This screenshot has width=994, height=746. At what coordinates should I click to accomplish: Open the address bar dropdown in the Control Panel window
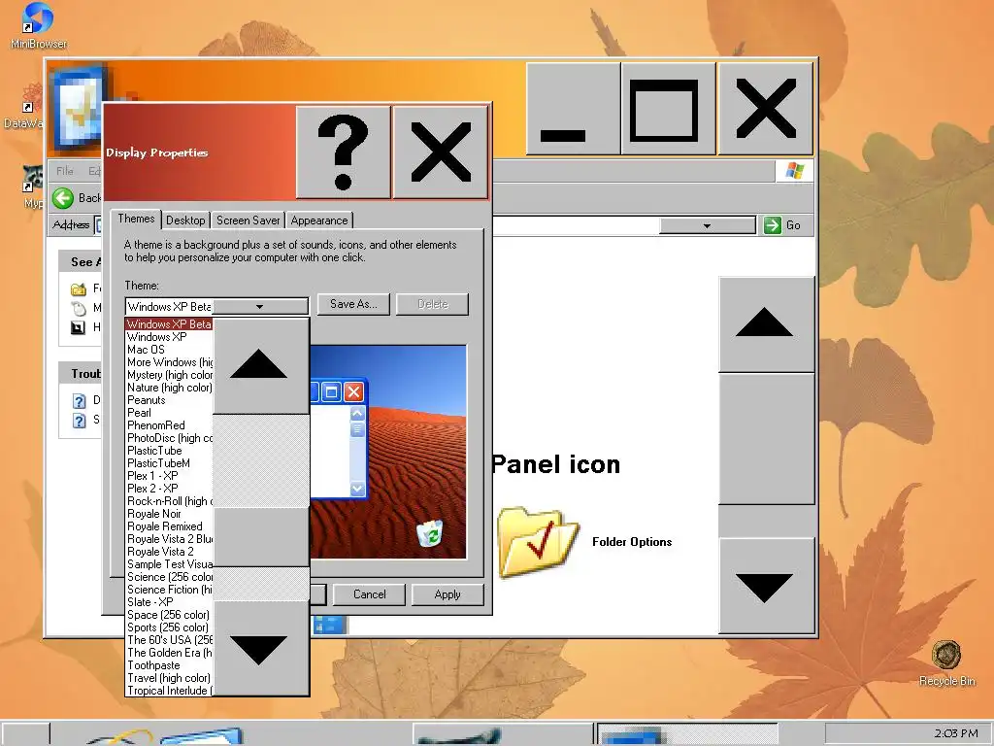707,225
